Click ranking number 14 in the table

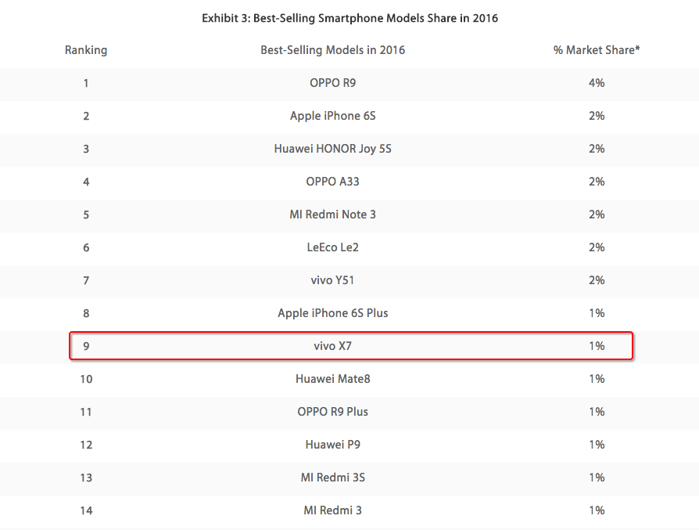(86, 510)
